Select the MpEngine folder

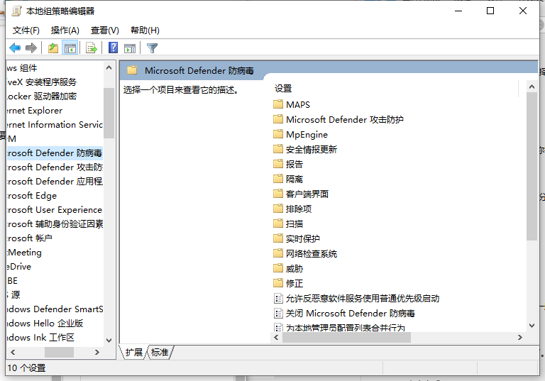[300, 135]
